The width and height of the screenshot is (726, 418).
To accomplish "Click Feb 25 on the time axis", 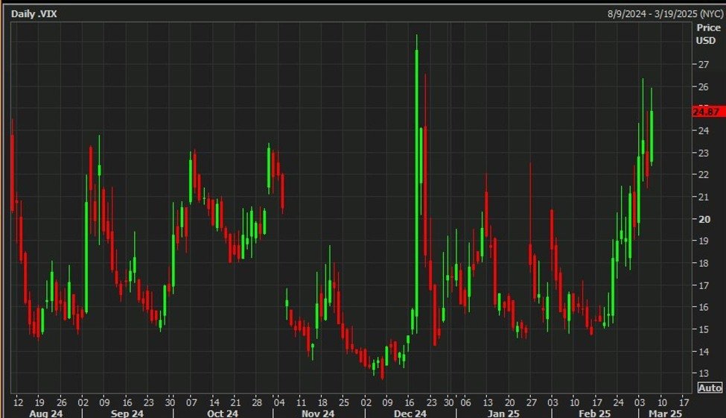I will [593, 413].
